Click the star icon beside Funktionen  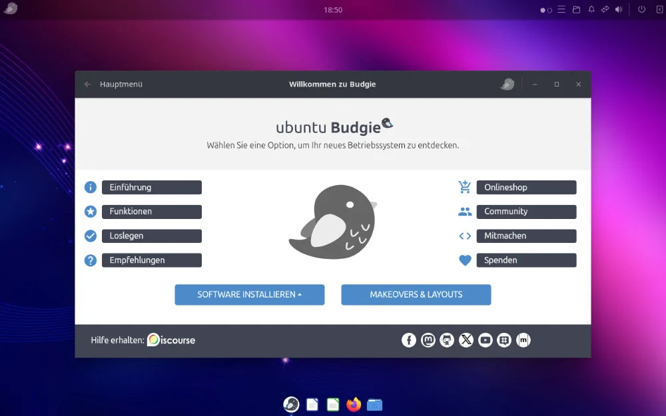[x=91, y=212]
